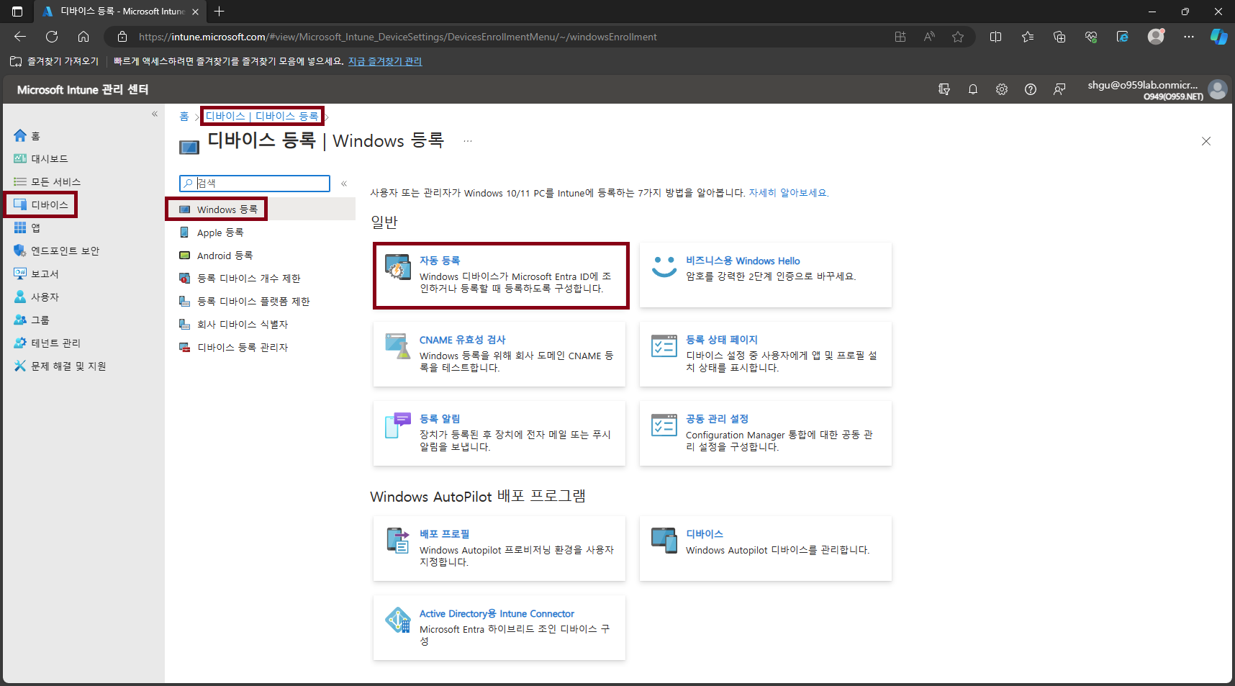Screen dimensions: 1235x686
Task: Open CNAME 유효성 검사 card
Action: point(499,354)
